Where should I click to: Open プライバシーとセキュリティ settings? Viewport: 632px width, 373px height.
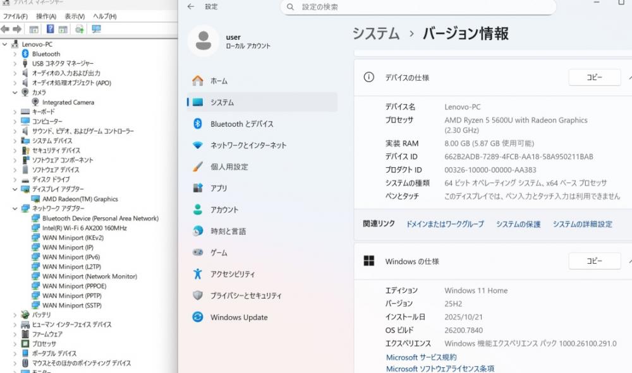click(x=246, y=296)
